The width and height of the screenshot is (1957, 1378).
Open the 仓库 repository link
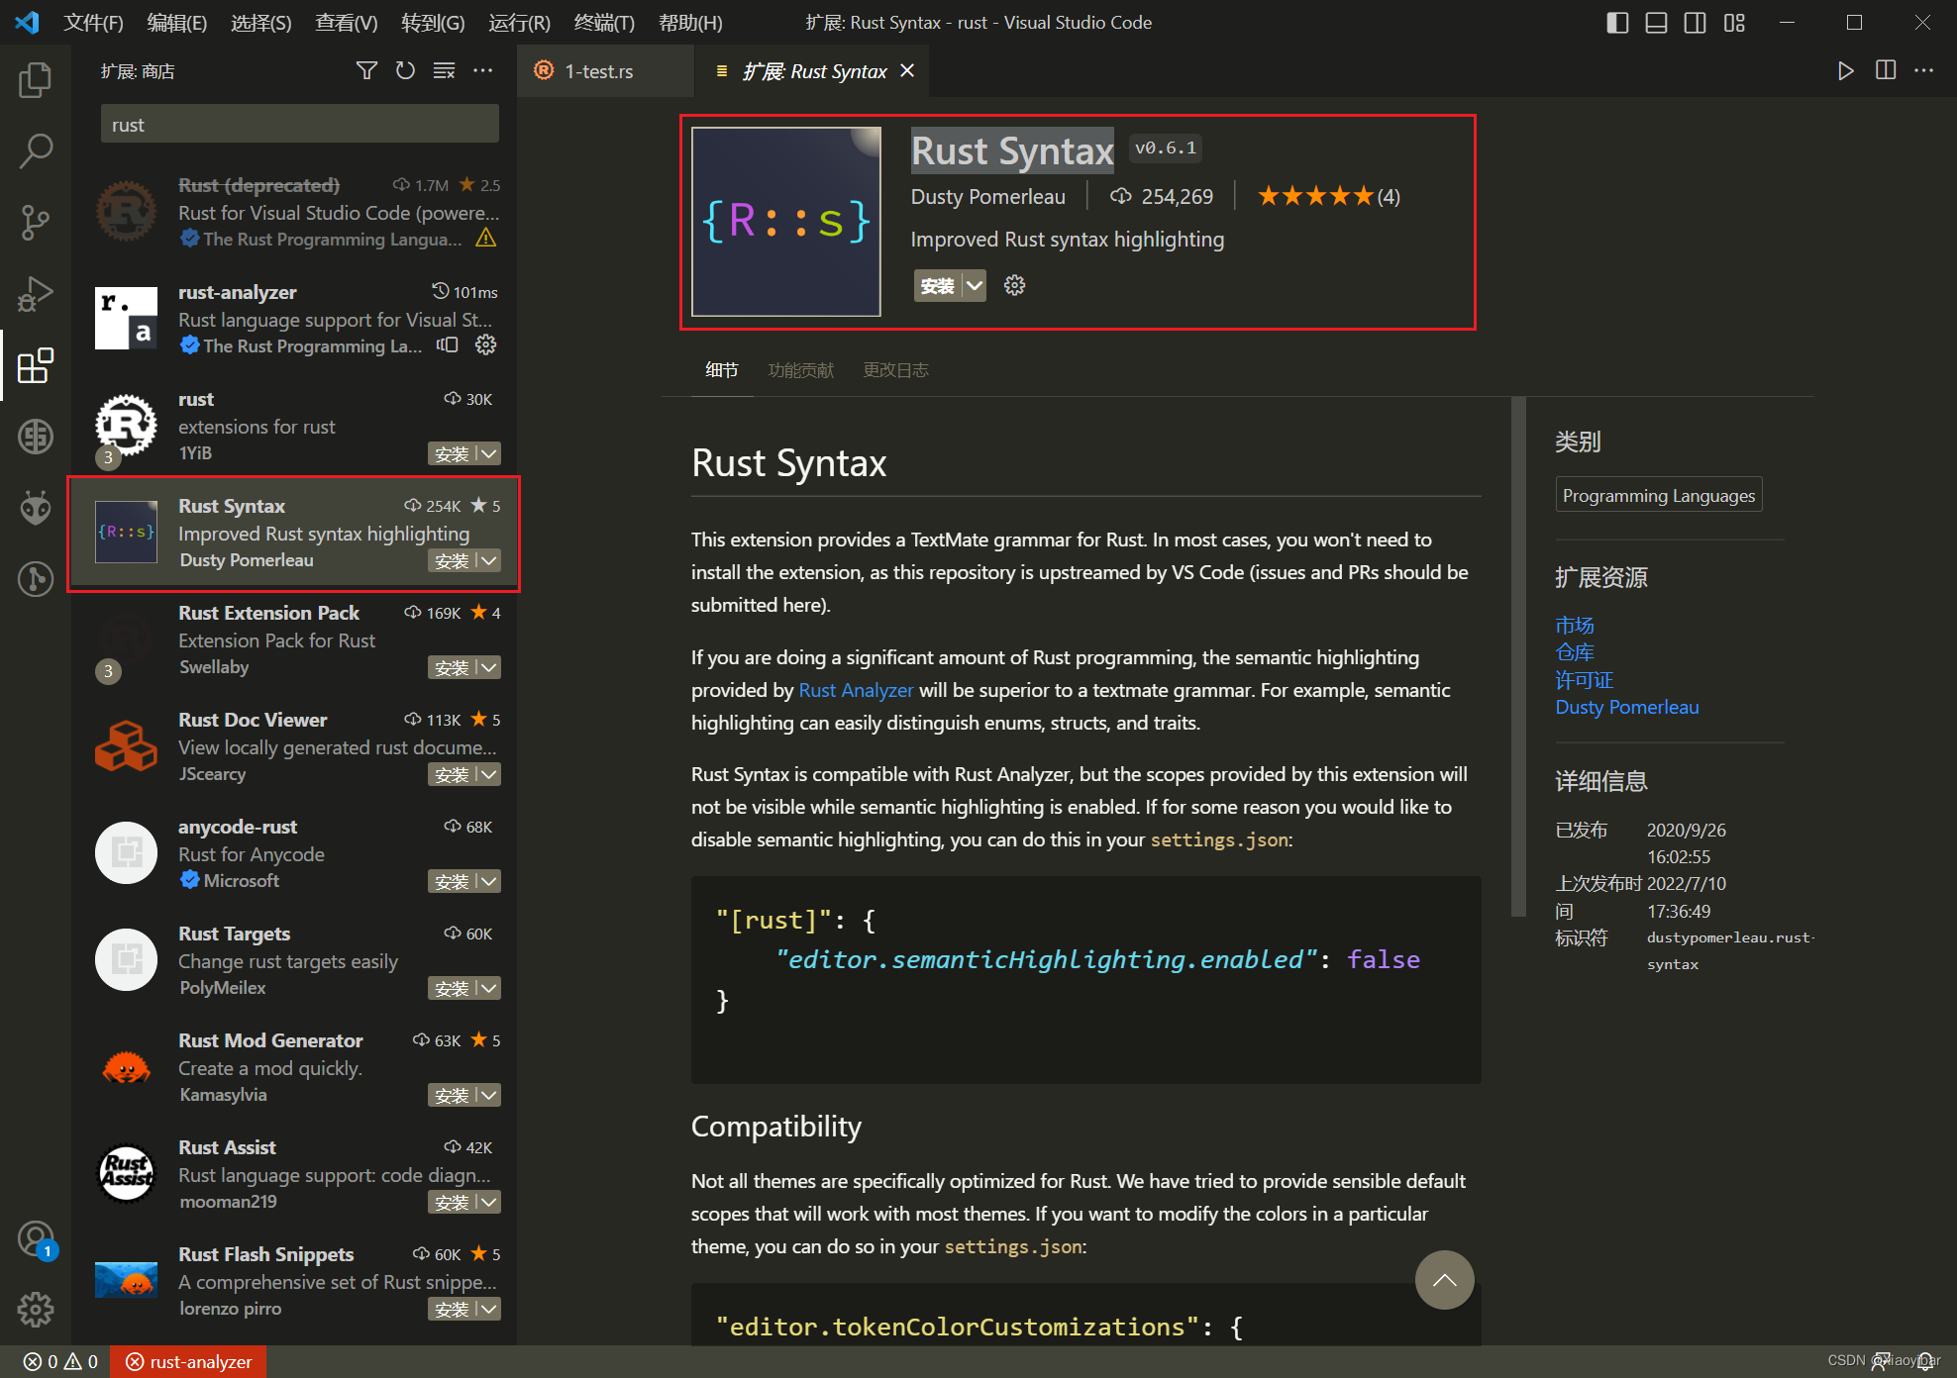[1575, 652]
